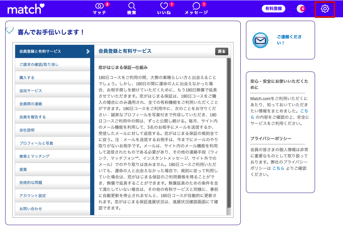Open the settings gear icon
The height and width of the screenshot is (232, 343).
325,9
